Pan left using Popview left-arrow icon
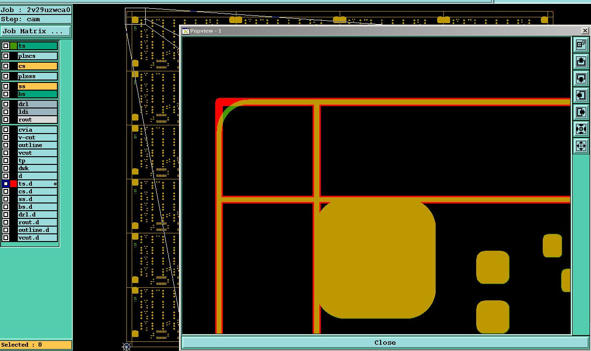Viewport: 591px width, 351px height. (x=581, y=95)
